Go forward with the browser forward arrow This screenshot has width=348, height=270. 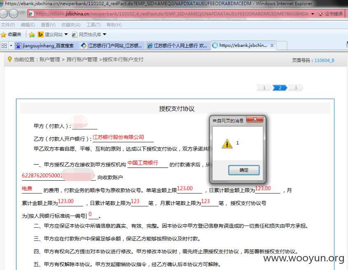(x=14, y=14)
